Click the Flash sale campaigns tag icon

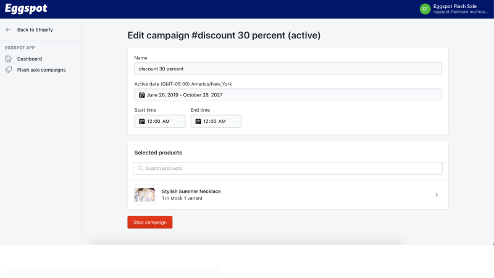click(x=9, y=70)
